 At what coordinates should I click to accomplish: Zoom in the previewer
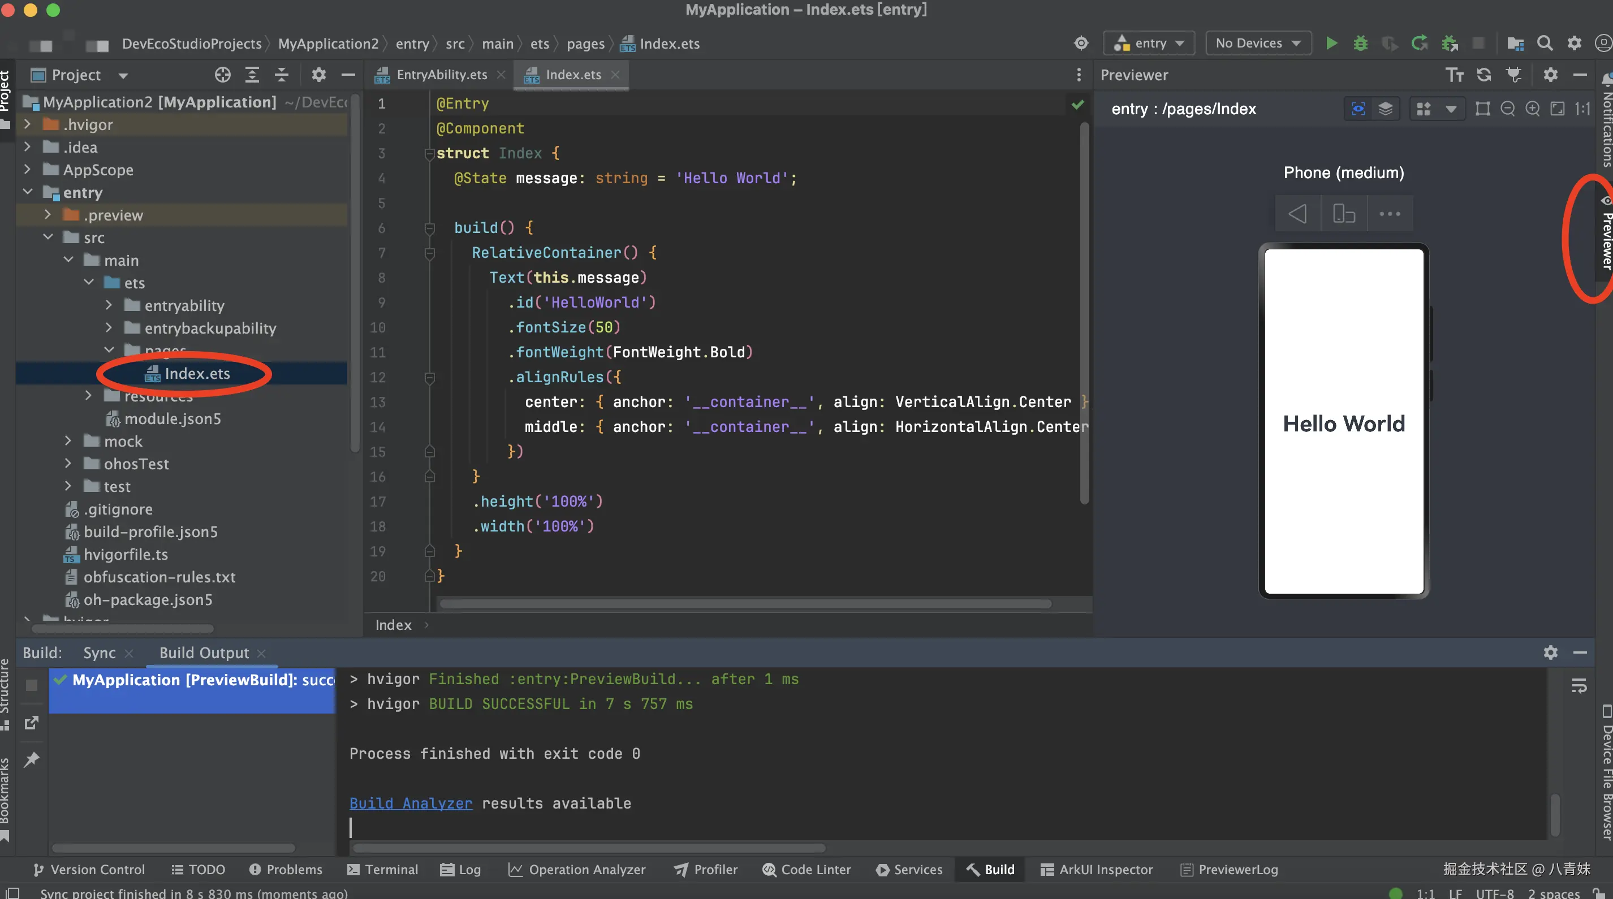[x=1532, y=109]
